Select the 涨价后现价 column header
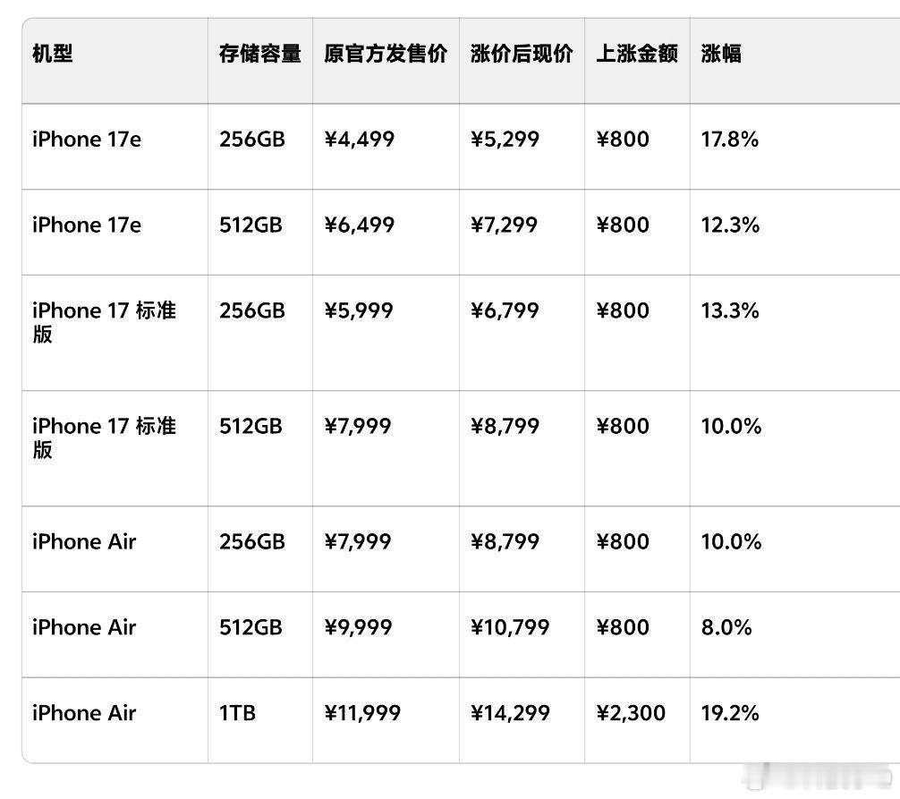The height and width of the screenshot is (799, 900). pos(522,54)
